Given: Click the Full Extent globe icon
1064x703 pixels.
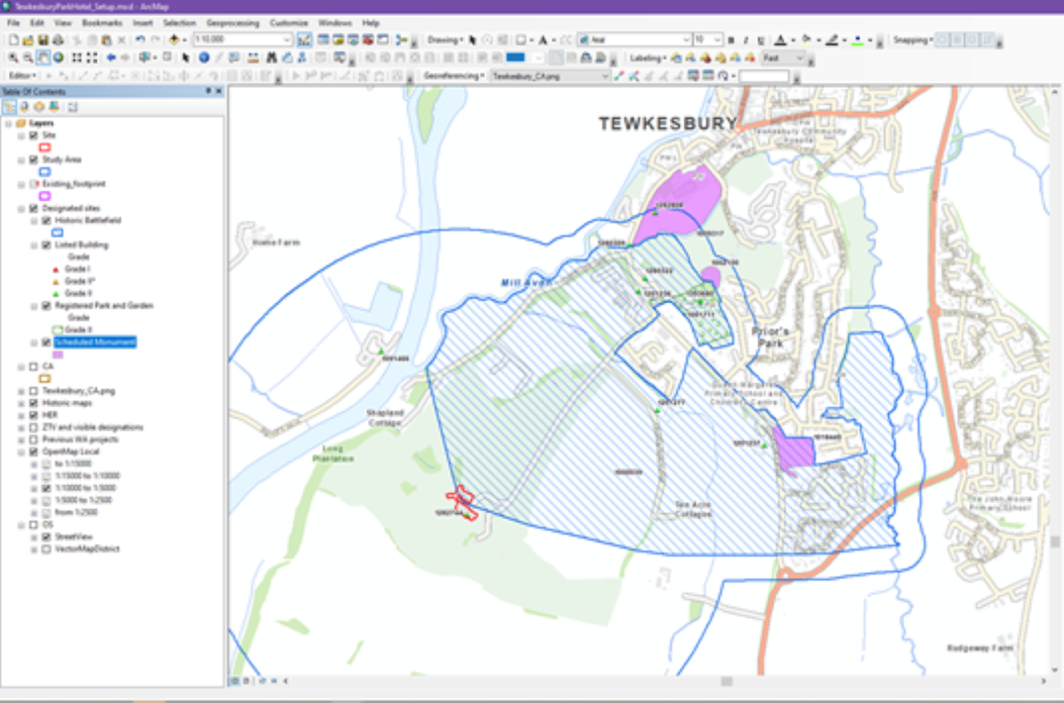Looking at the screenshot, I should (58, 57).
